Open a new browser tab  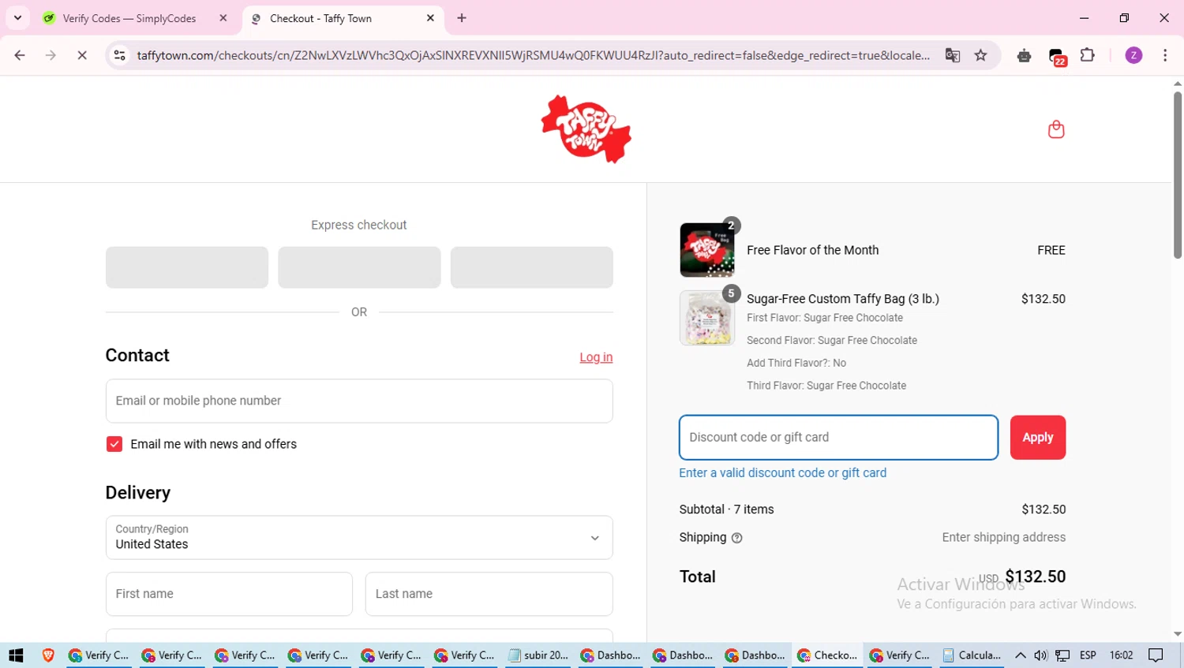pos(462,18)
